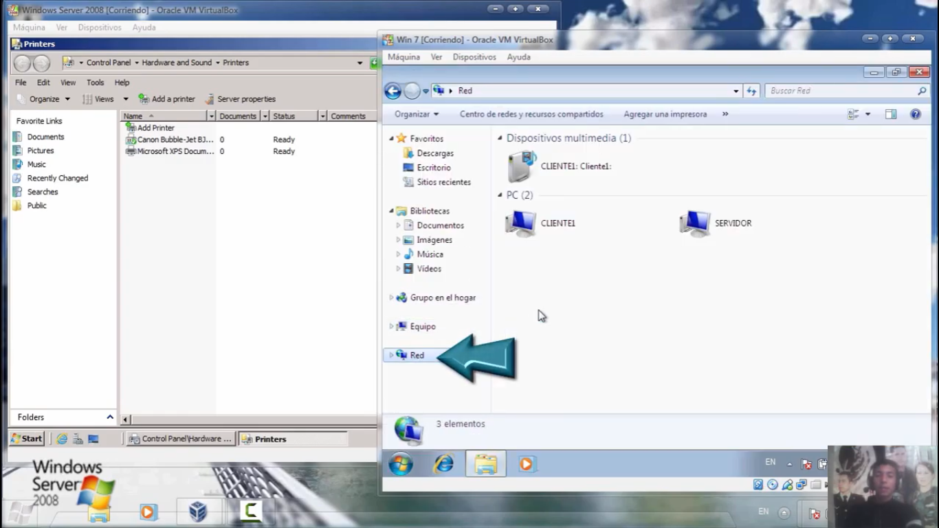Open the VirtualBox icon on host taskbar
Viewport: 939px width, 528px height.
(x=198, y=511)
